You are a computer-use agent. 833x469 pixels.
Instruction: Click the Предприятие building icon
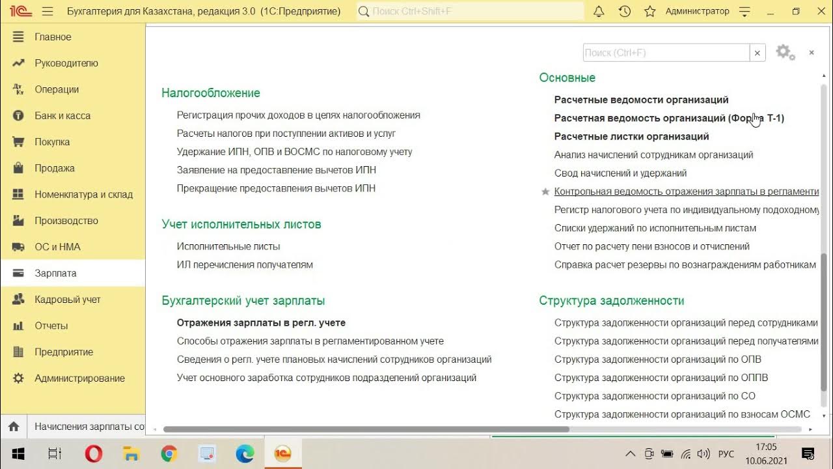(x=18, y=352)
